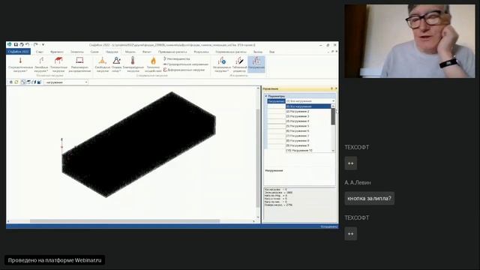
Task: Switch to the Результаты ribbon tab
Action: pos(201,52)
